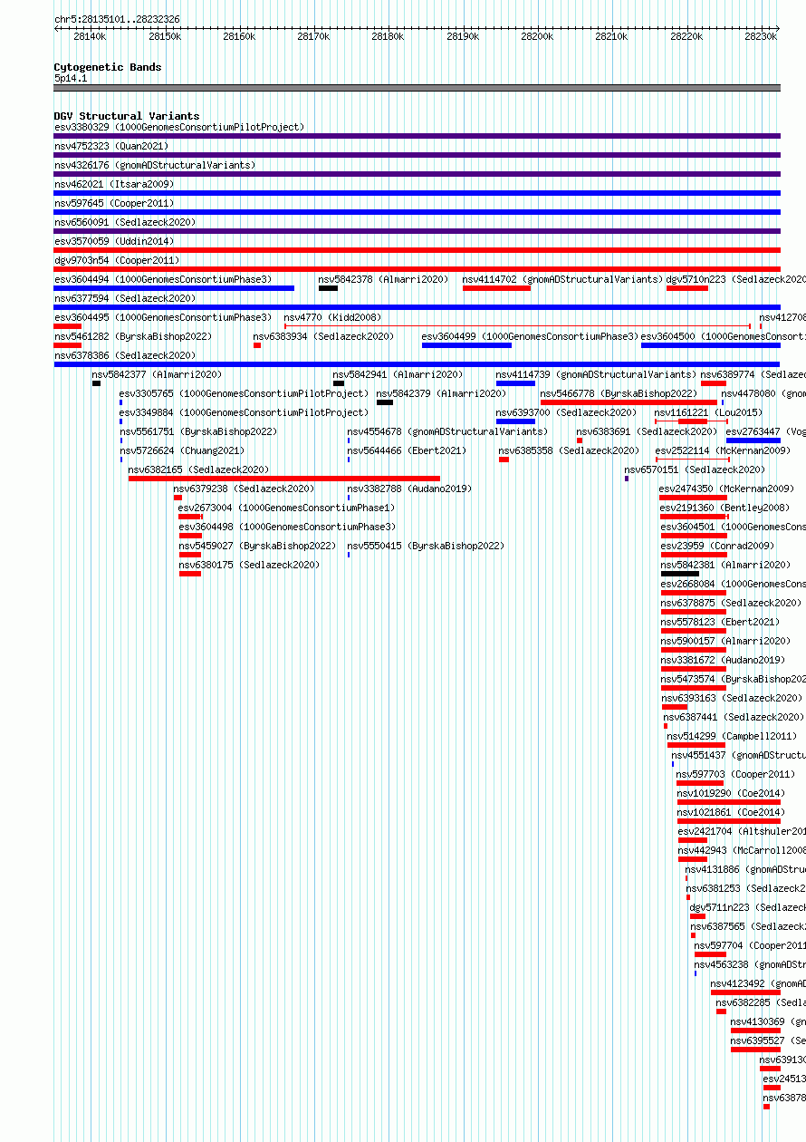
Task: Select nsv6383934 (Sedlazeck2020) label
Action: pos(324,336)
